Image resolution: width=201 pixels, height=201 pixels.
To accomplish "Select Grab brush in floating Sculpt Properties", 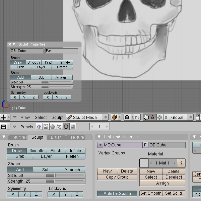I will click(20, 67).
